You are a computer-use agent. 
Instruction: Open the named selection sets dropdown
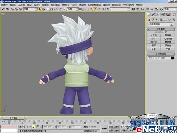point(120,9)
